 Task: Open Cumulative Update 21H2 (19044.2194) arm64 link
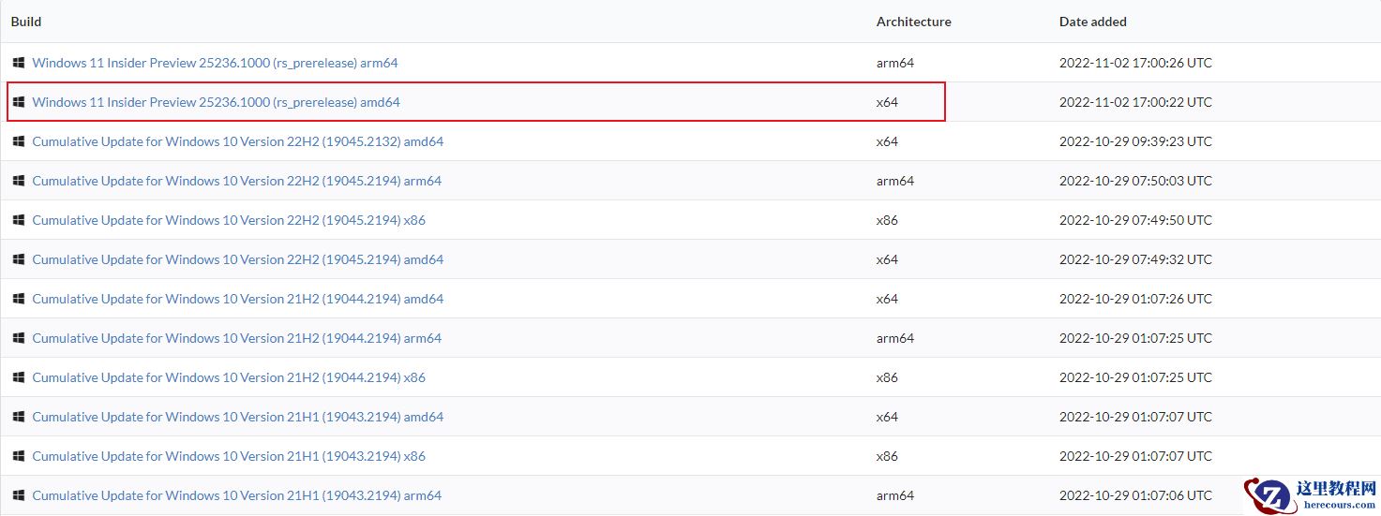point(236,338)
